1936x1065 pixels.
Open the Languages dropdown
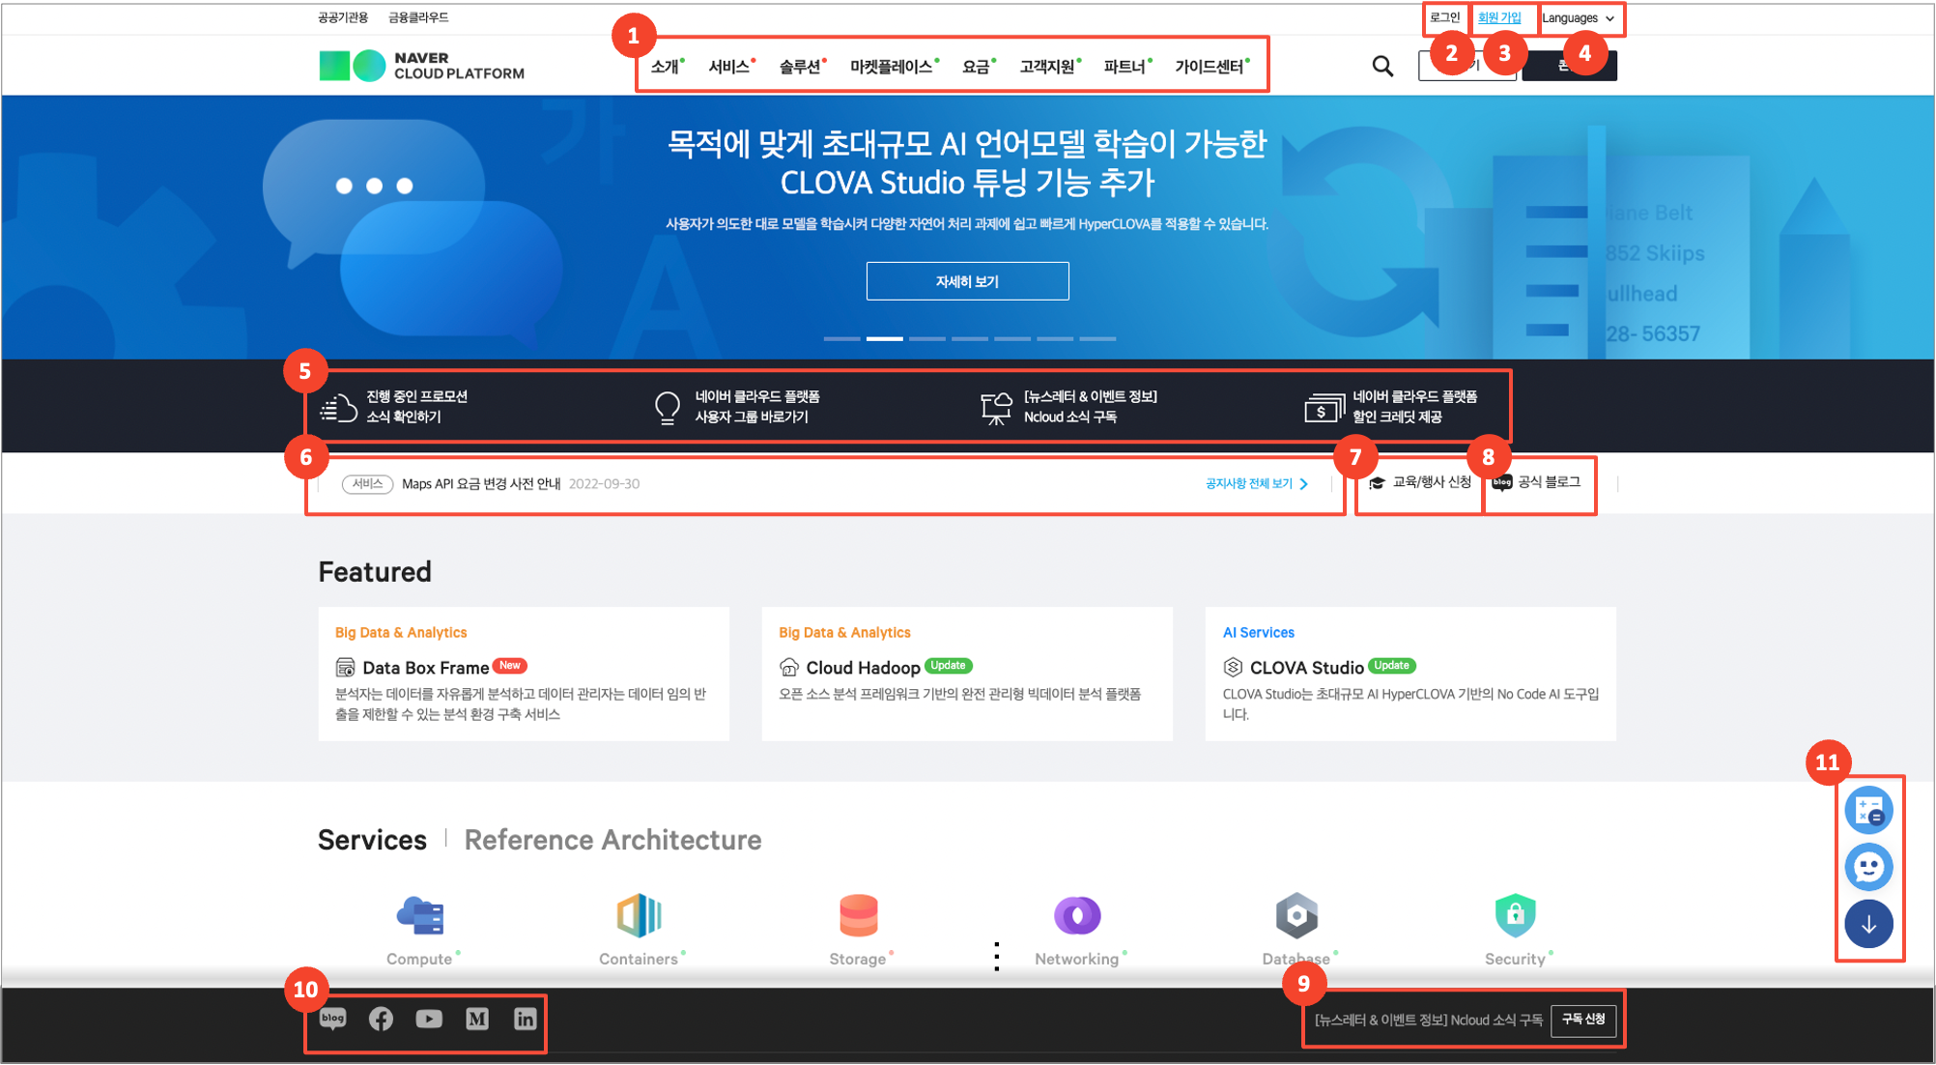[1579, 18]
